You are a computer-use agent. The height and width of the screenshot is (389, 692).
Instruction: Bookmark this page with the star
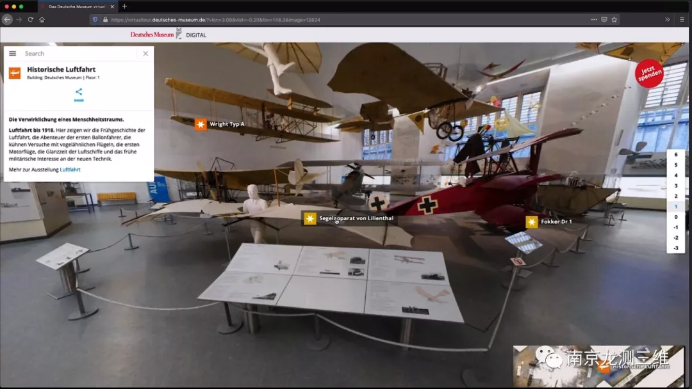coord(614,19)
